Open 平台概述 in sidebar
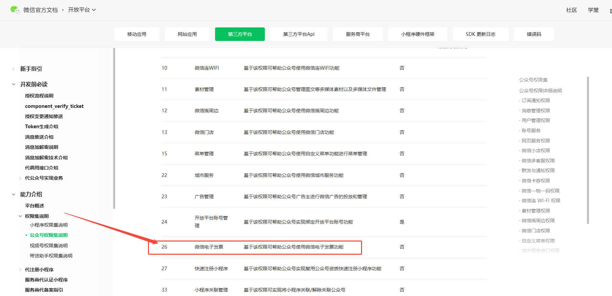This screenshot has width=612, height=296. tap(35, 206)
